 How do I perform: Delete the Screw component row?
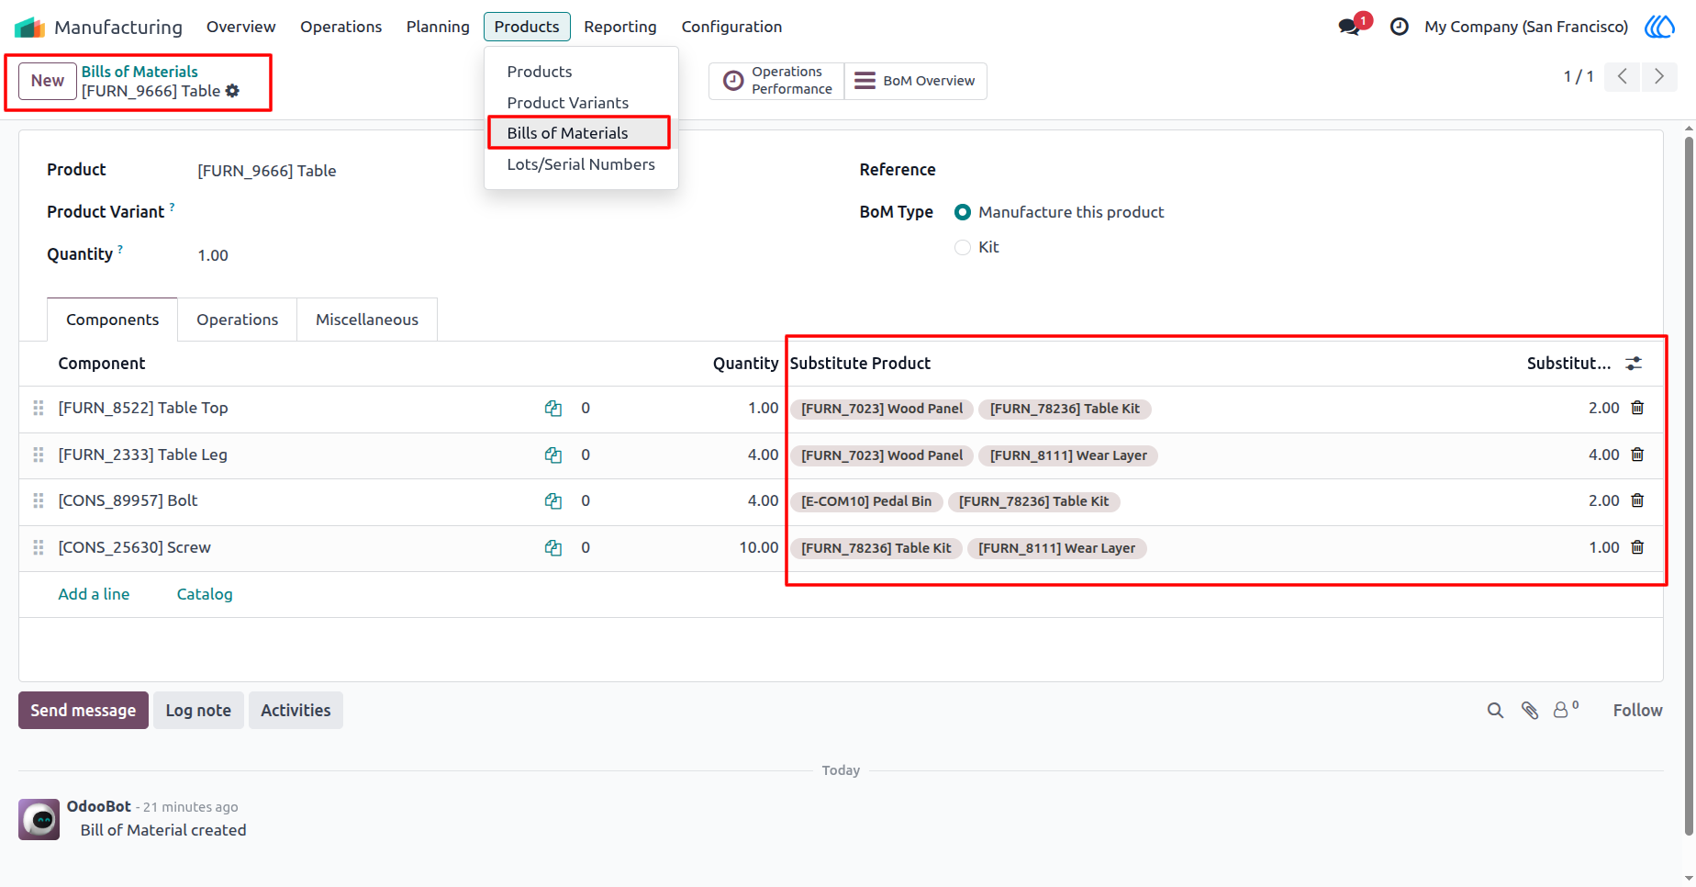pyautogui.click(x=1637, y=547)
